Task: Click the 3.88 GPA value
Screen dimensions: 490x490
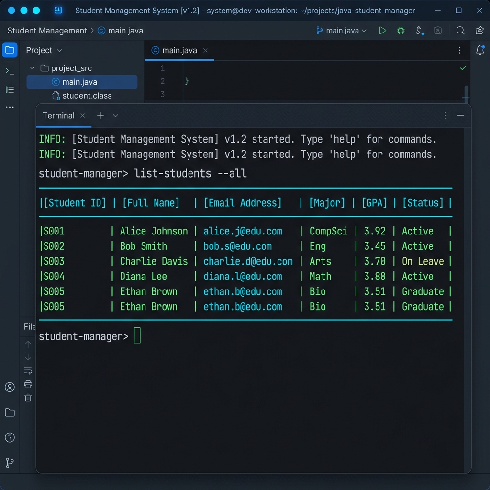Action: 375,277
